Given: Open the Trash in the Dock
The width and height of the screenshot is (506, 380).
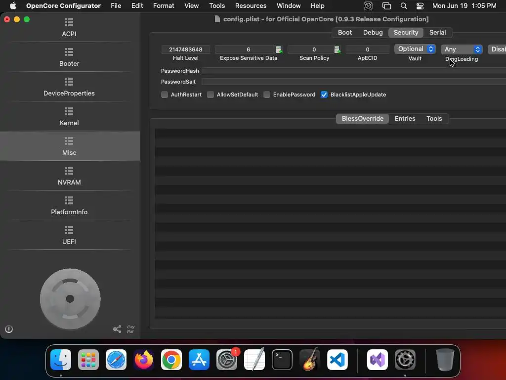Looking at the screenshot, I should coord(445,360).
